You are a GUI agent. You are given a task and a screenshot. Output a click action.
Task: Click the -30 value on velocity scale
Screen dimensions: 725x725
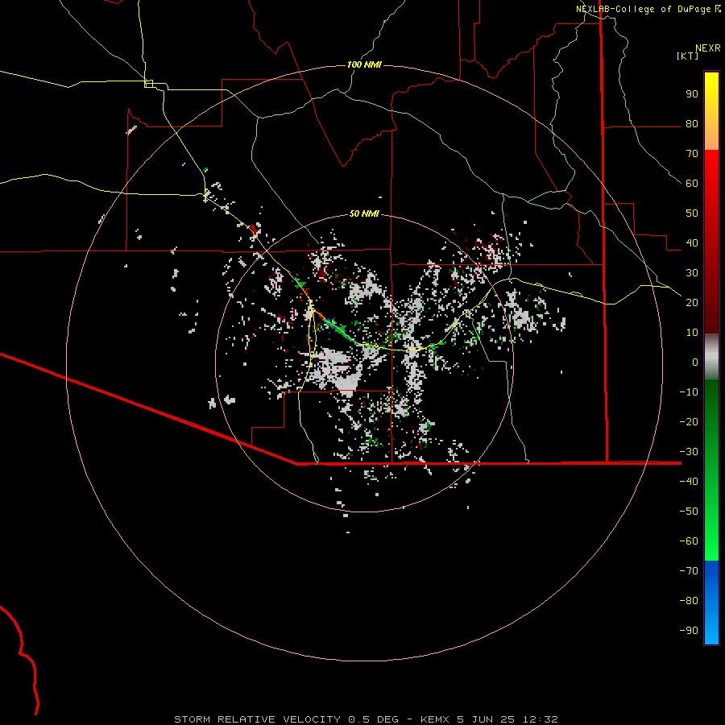pyautogui.click(x=689, y=452)
